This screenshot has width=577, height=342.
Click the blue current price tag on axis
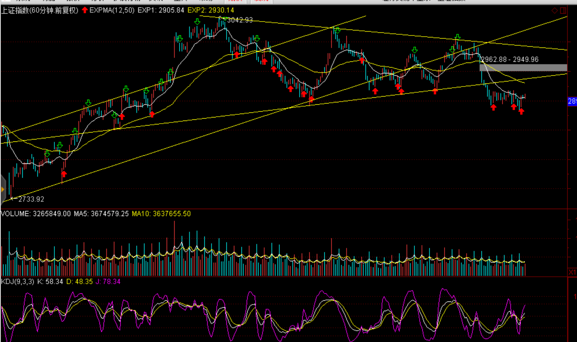pyautogui.click(x=572, y=101)
